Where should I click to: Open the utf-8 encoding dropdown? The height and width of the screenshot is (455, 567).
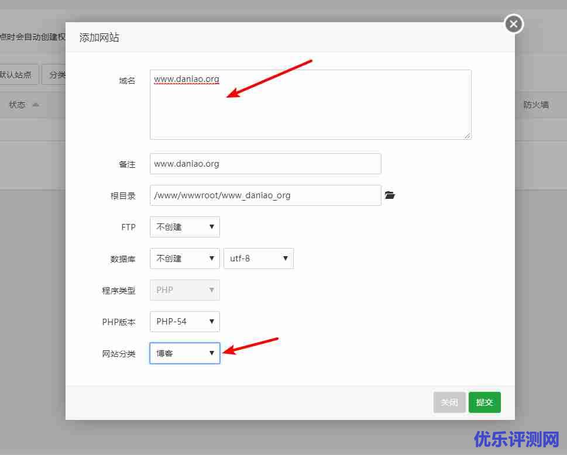[x=258, y=258]
